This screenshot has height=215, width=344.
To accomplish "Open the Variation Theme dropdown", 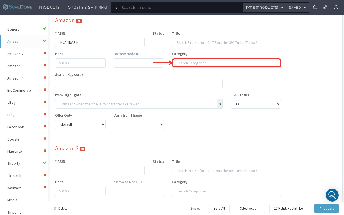I will click(139, 124).
